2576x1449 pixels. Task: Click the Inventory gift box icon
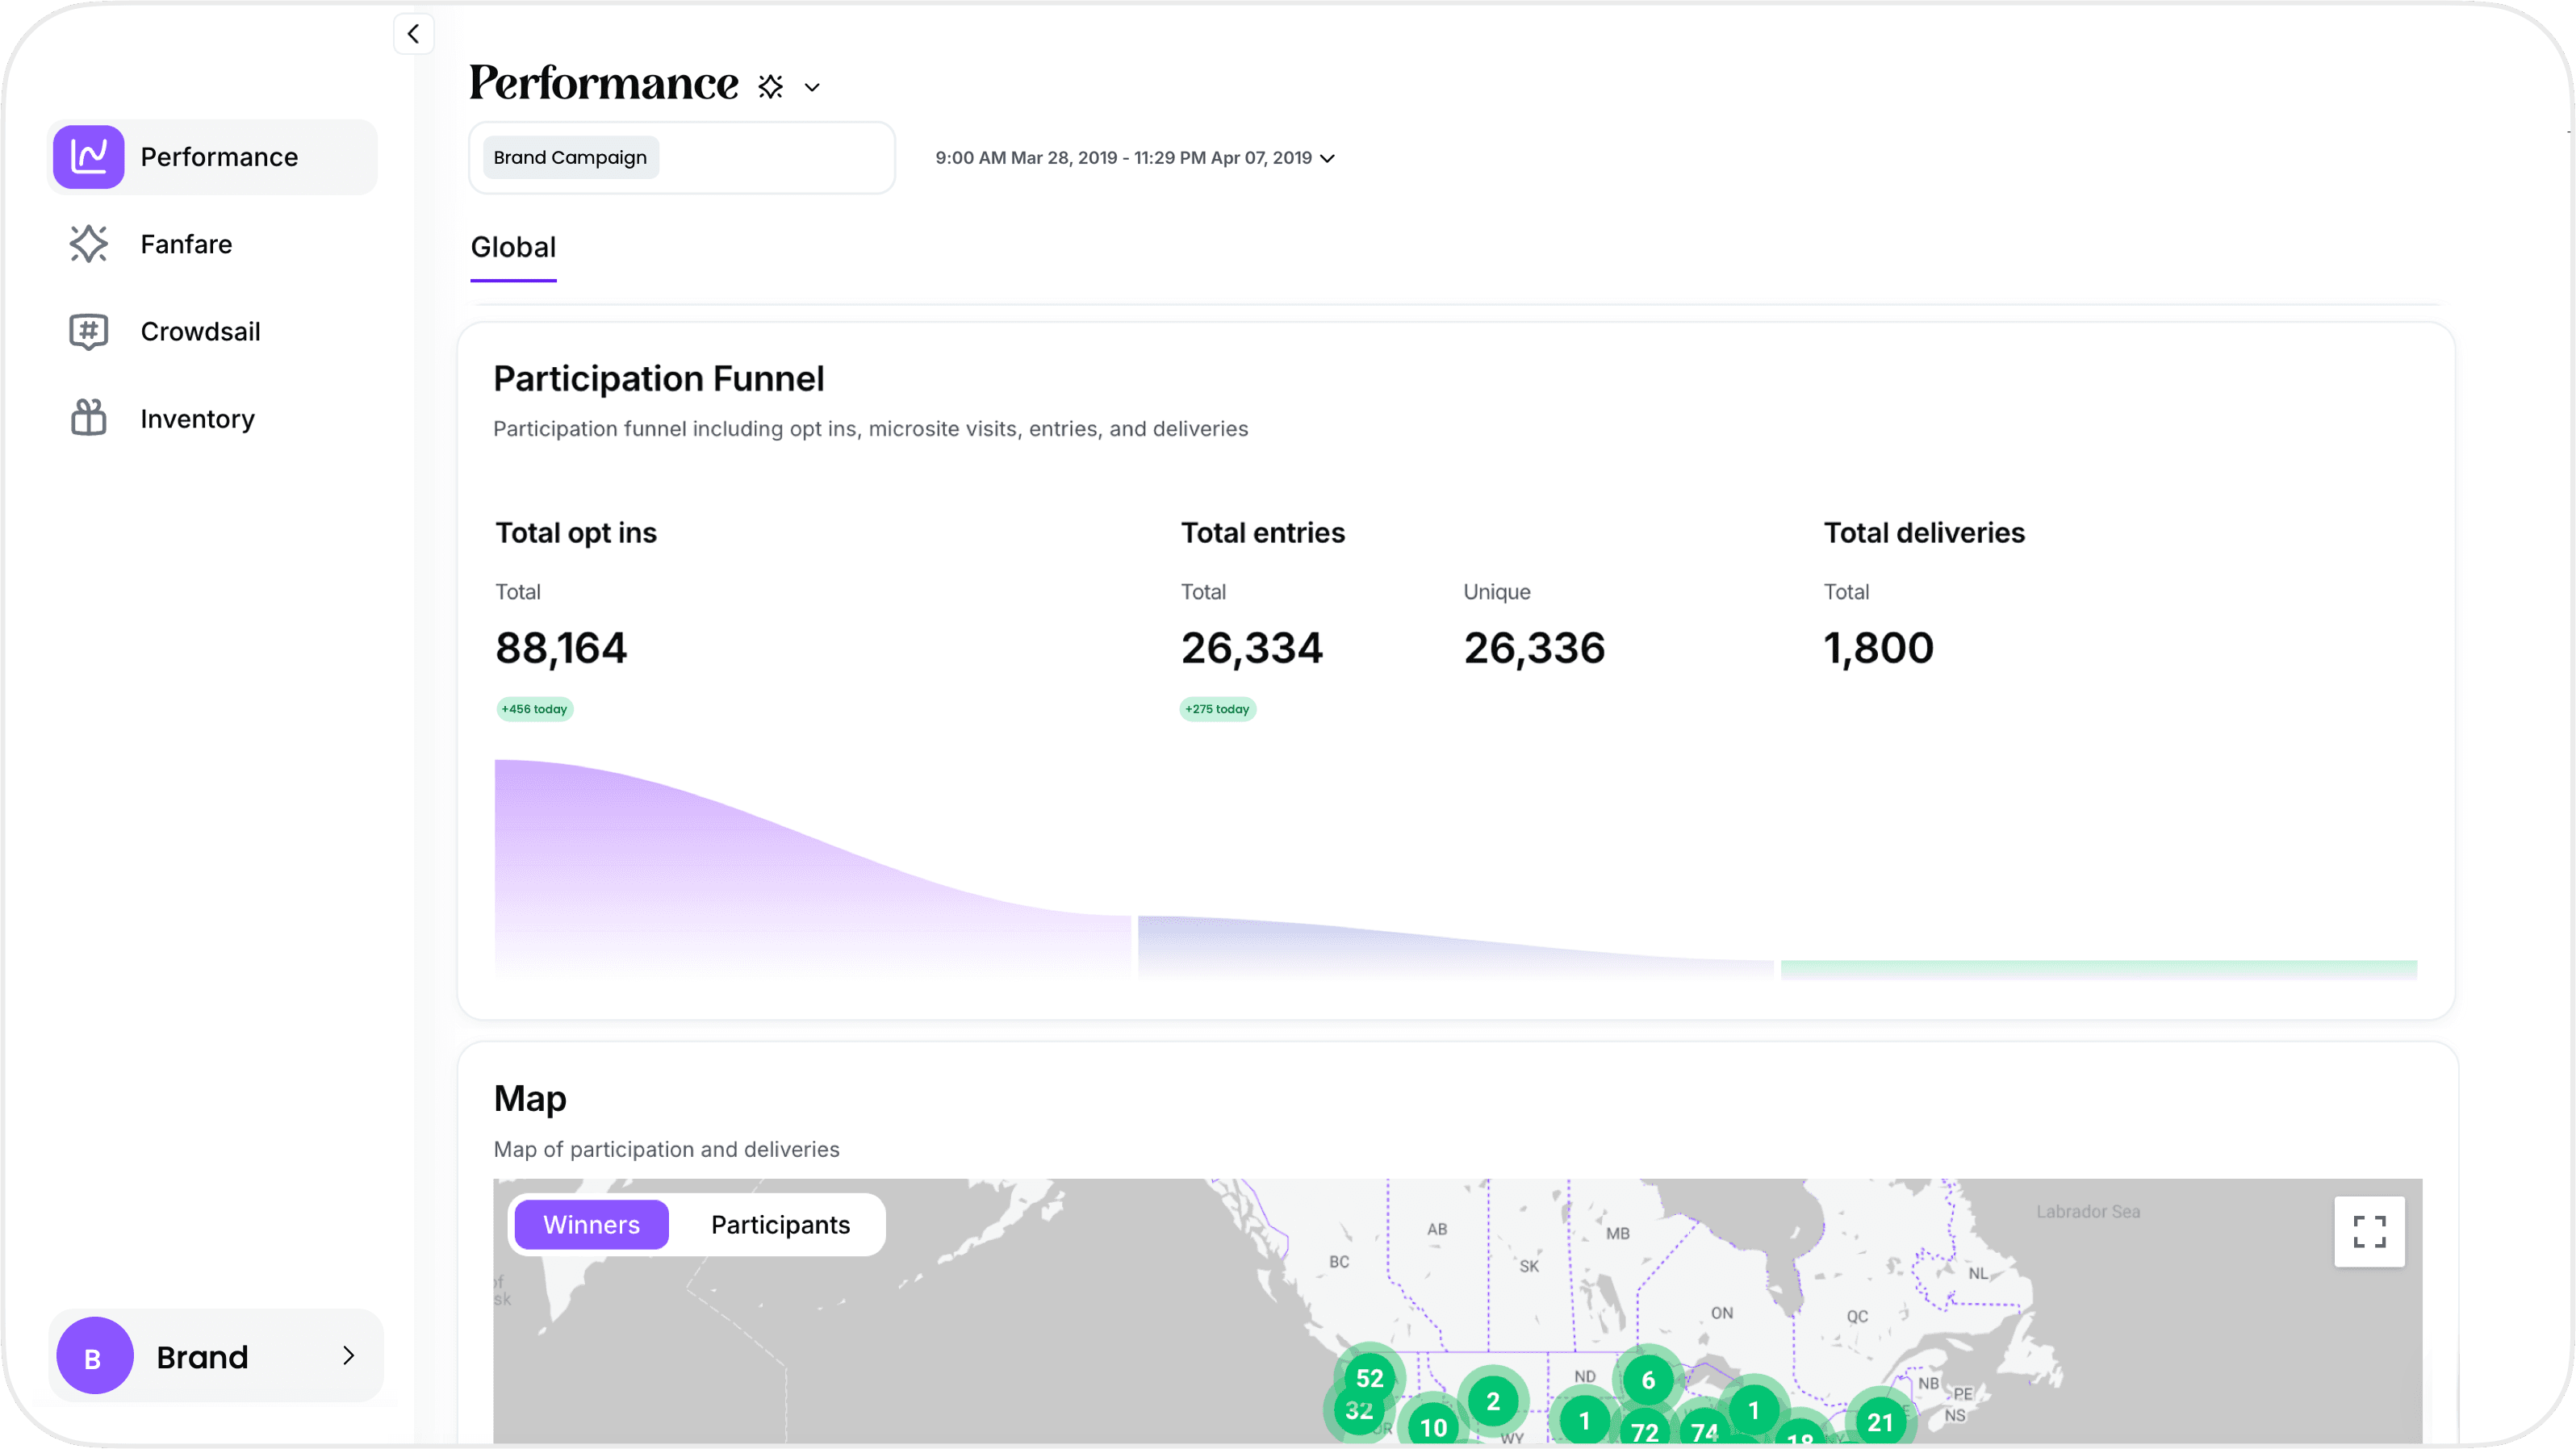[88, 418]
